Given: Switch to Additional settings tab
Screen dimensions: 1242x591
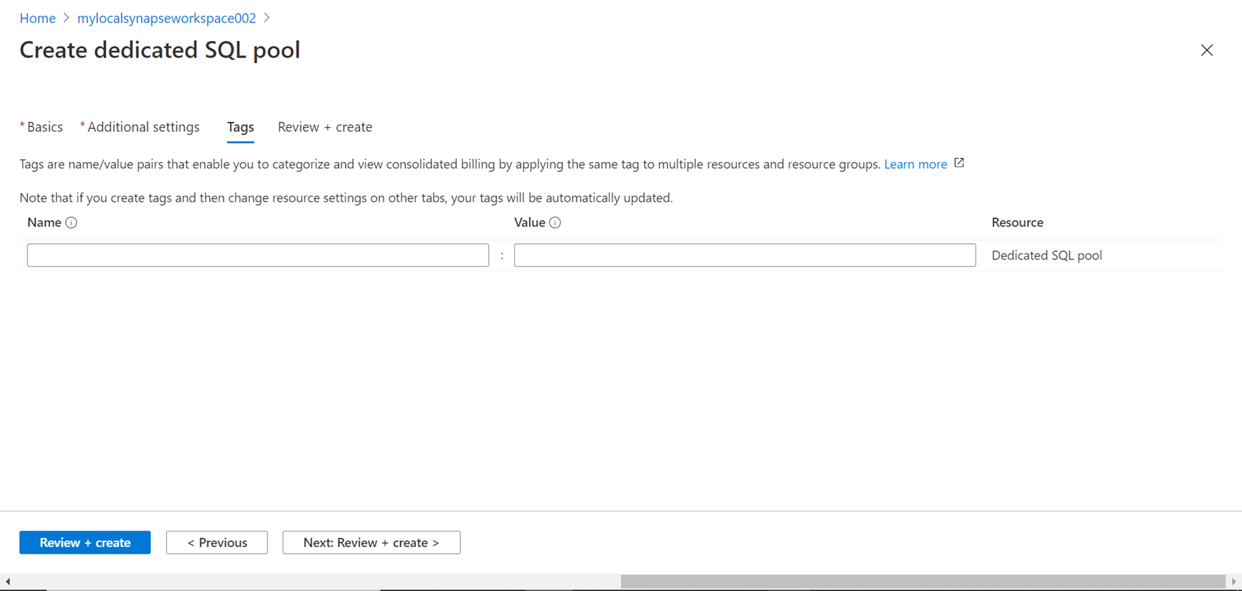Looking at the screenshot, I should point(143,127).
